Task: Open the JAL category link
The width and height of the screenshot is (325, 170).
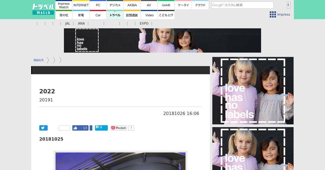Action: point(68,23)
